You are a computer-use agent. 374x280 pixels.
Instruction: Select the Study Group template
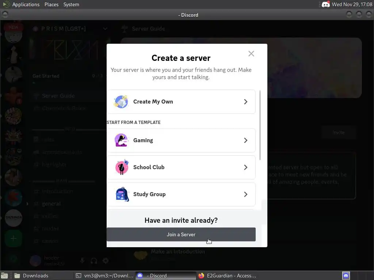[181, 194]
